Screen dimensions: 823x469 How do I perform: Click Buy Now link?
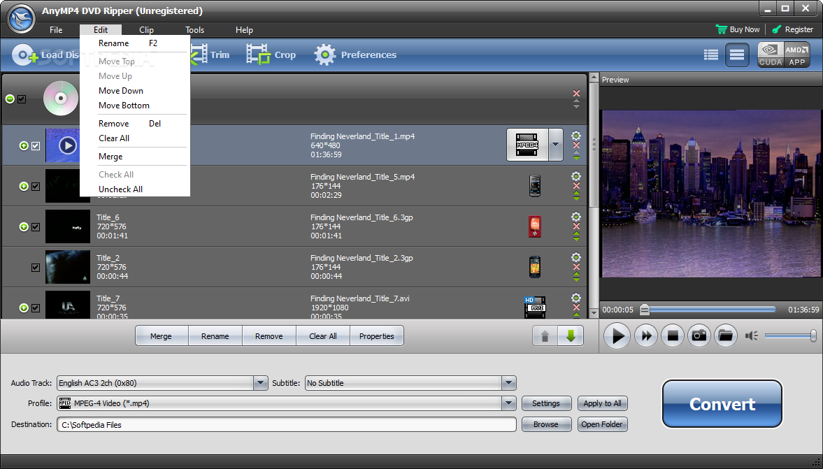738,30
